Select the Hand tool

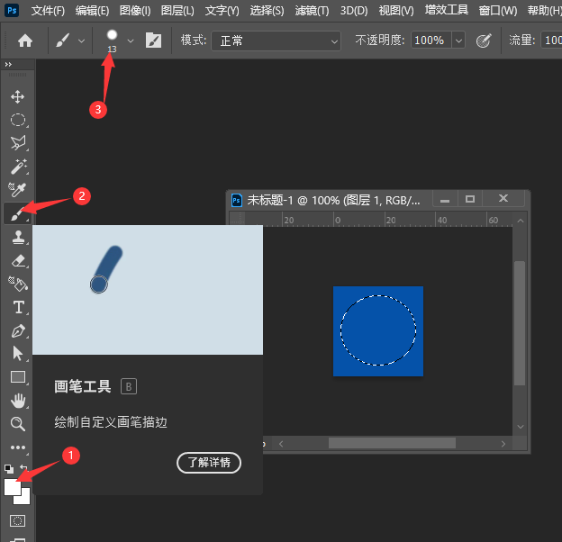[18, 401]
